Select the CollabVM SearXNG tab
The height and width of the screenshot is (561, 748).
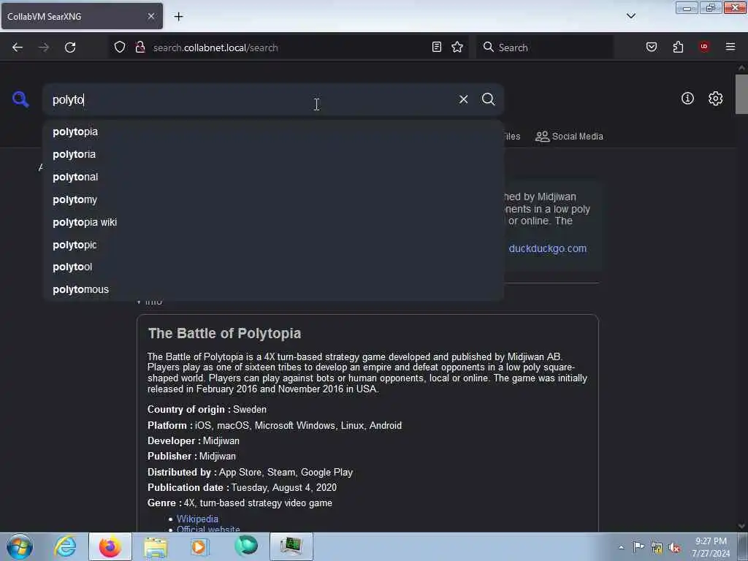tap(82, 16)
